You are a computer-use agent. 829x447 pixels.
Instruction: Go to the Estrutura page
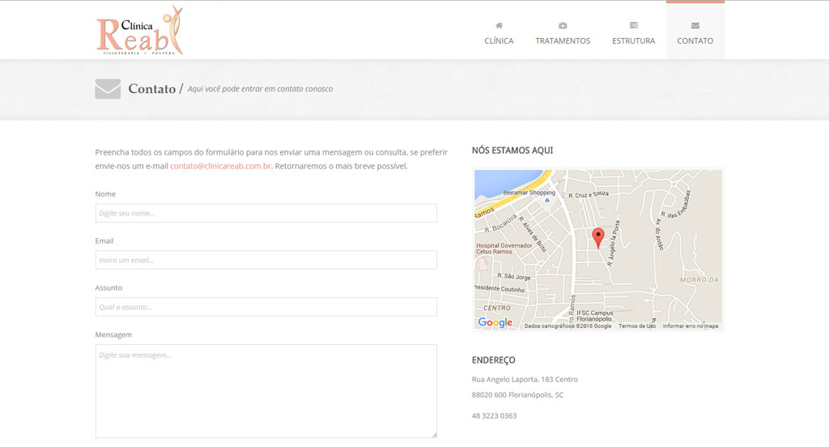pyautogui.click(x=633, y=40)
